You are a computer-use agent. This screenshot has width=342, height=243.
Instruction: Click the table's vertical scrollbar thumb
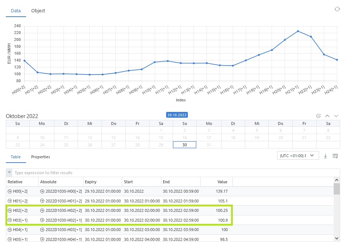(x=337, y=189)
